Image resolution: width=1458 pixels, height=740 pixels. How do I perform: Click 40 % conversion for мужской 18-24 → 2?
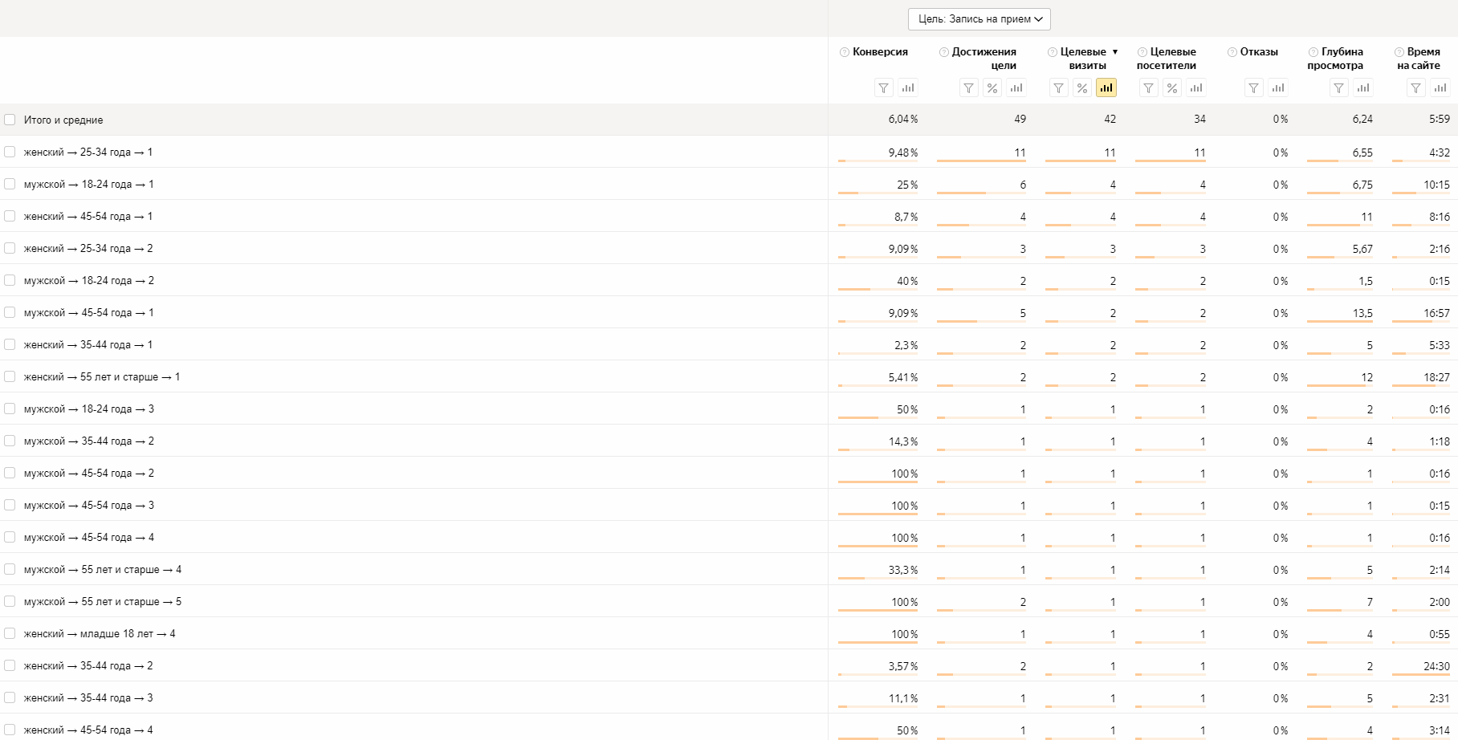pos(907,281)
